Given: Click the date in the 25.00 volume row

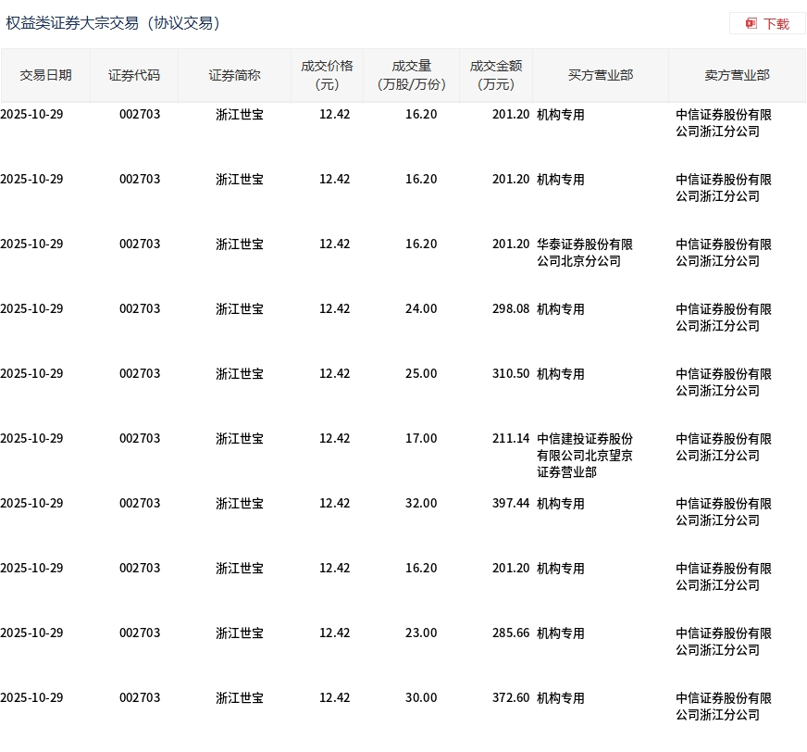Looking at the screenshot, I should point(31,374).
